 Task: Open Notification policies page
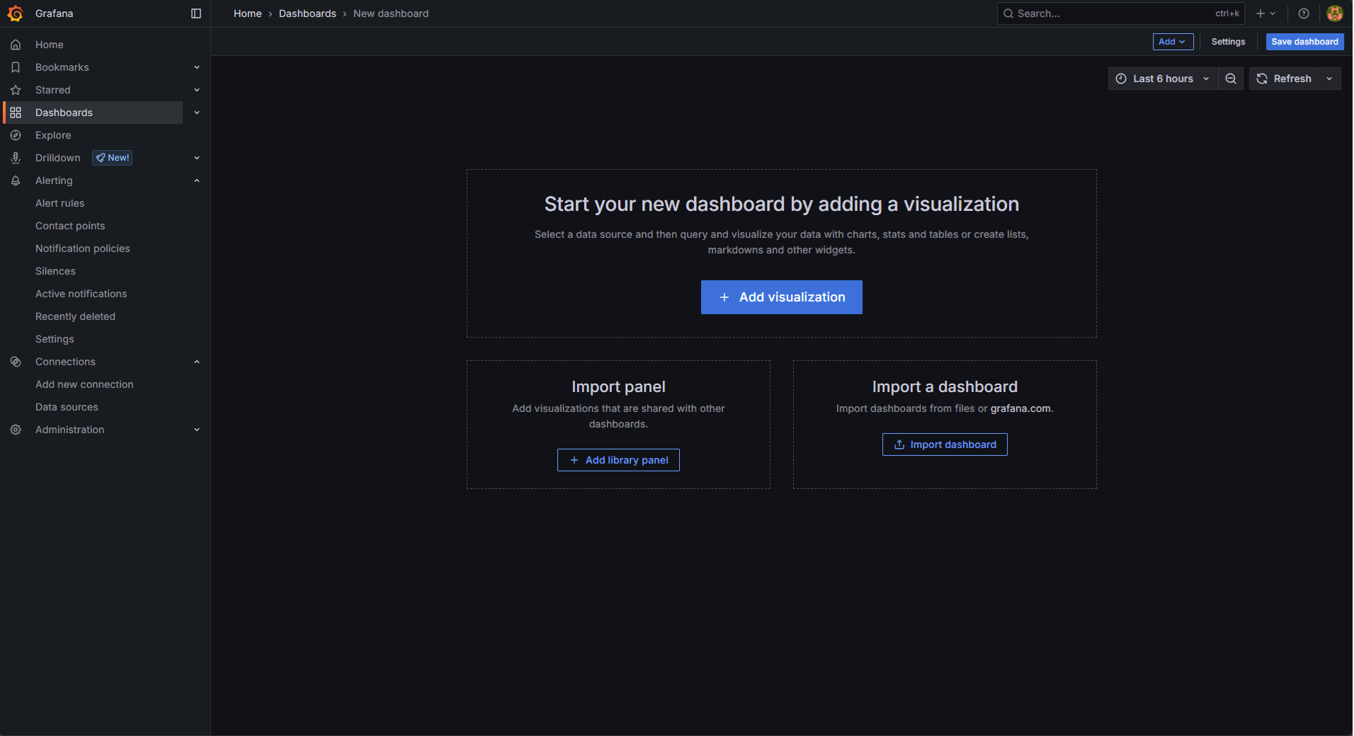pyautogui.click(x=83, y=248)
